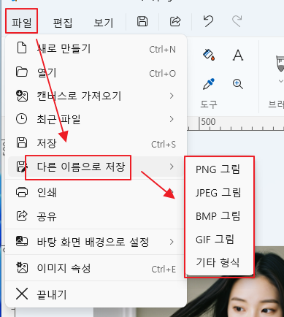Click the Ctrl+N shortcut text
The height and width of the screenshot is (317, 284).
coord(162,50)
